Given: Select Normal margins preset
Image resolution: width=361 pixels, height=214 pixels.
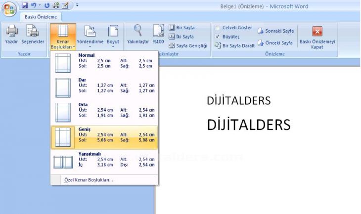Looking at the screenshot, I should [104, 63].
